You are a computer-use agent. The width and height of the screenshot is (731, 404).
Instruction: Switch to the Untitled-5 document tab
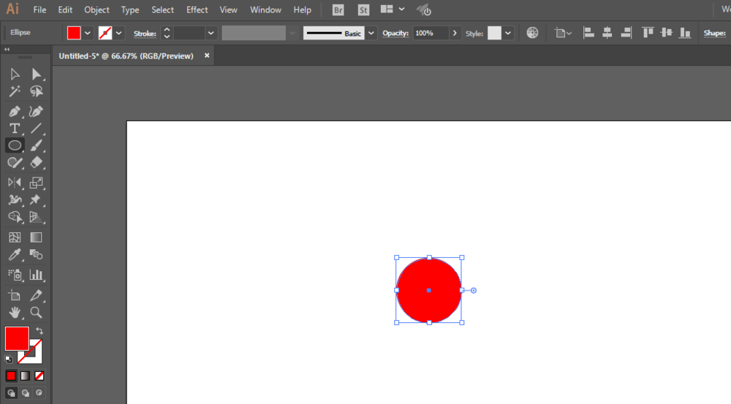point(126,56)
